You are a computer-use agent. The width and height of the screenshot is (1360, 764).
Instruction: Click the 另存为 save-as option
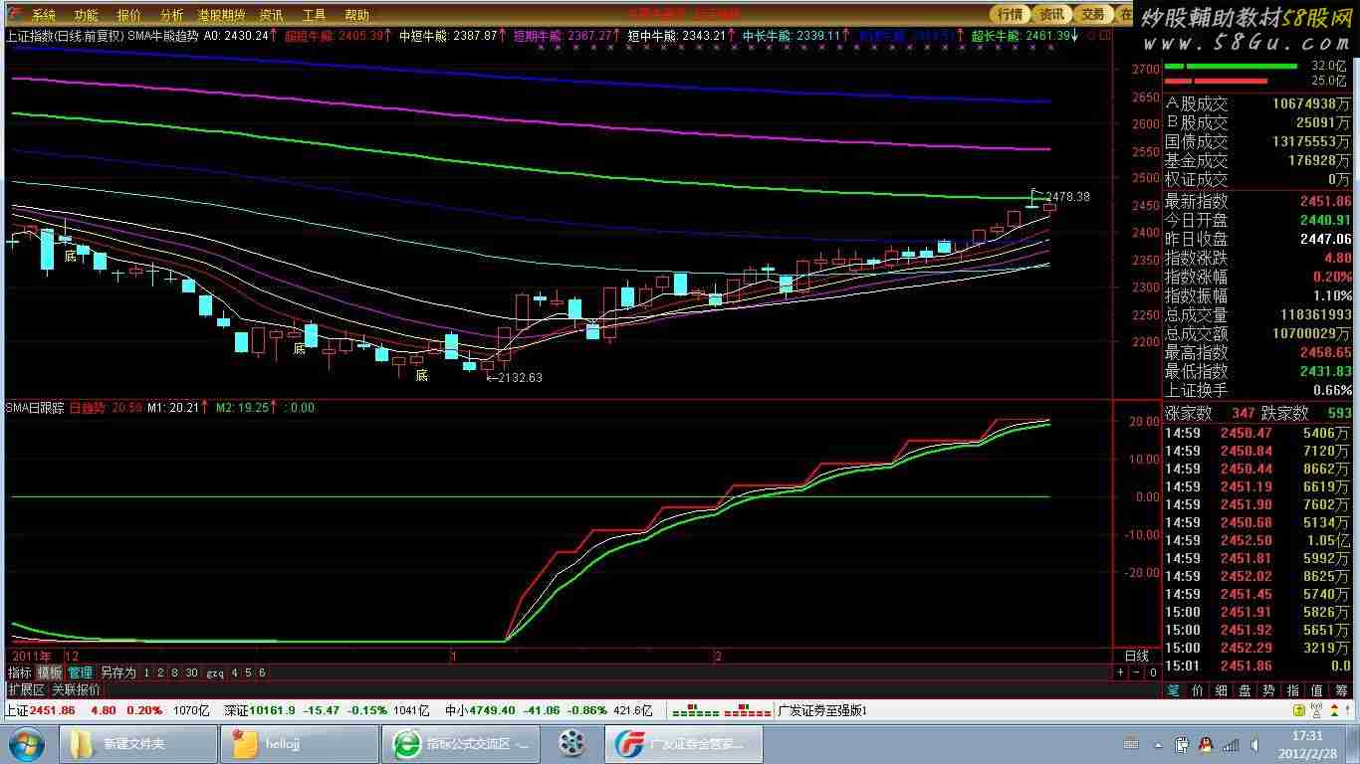point(117,672)
